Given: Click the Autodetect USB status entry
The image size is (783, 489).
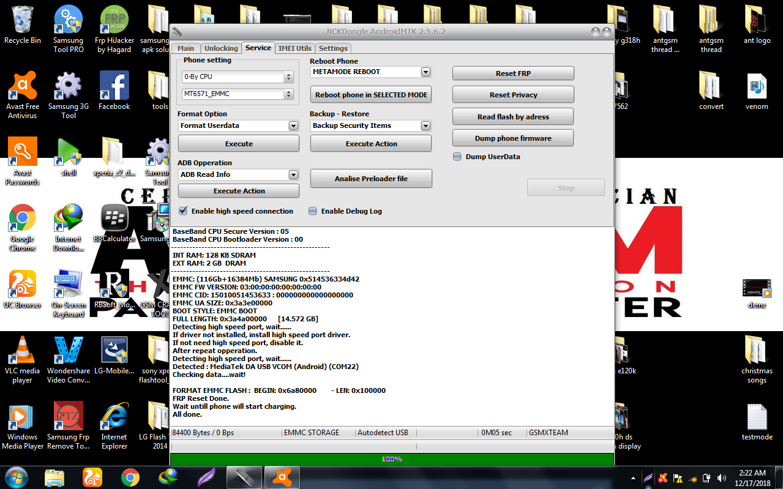Looking at the screenshot, I should click(x=383, y=433).
